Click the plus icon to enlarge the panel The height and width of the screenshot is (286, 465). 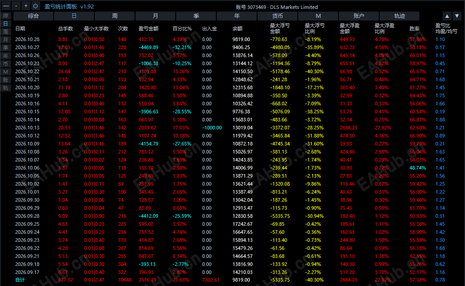[x=26, y=6]
